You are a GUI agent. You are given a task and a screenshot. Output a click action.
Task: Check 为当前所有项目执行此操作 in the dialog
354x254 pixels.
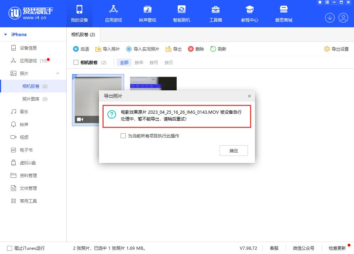tap(123, 135)
